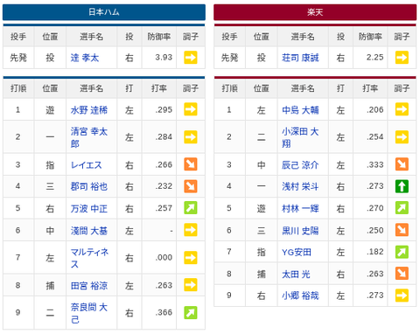Click the yellow condition arrow for 小深田 大翔
420x334 pixels.
(x=402, y=137)
